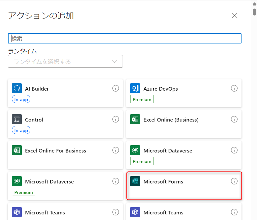The height and width of the screenshot is (220, 257).
Task: Show info for Control connector
Action: pyautogui.click(x=116, y=119)
